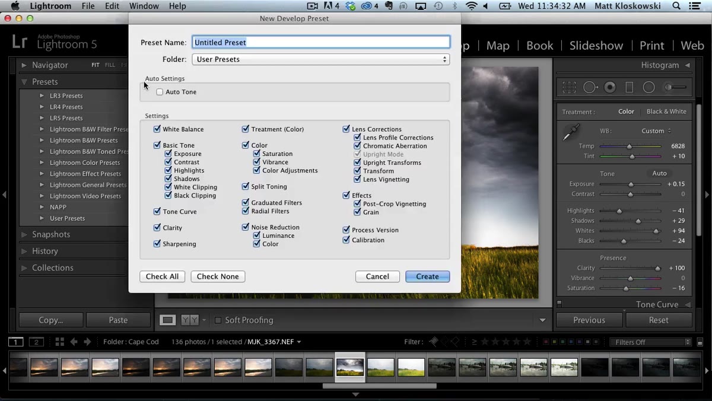Click the Loupe view icon in toolbar
The width and height of the screenshot is (712, 401).
[x=168, y=320]
